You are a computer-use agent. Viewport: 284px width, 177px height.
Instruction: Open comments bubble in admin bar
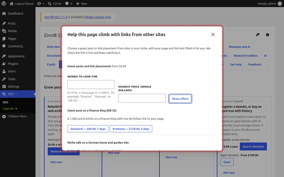[69, 4]
